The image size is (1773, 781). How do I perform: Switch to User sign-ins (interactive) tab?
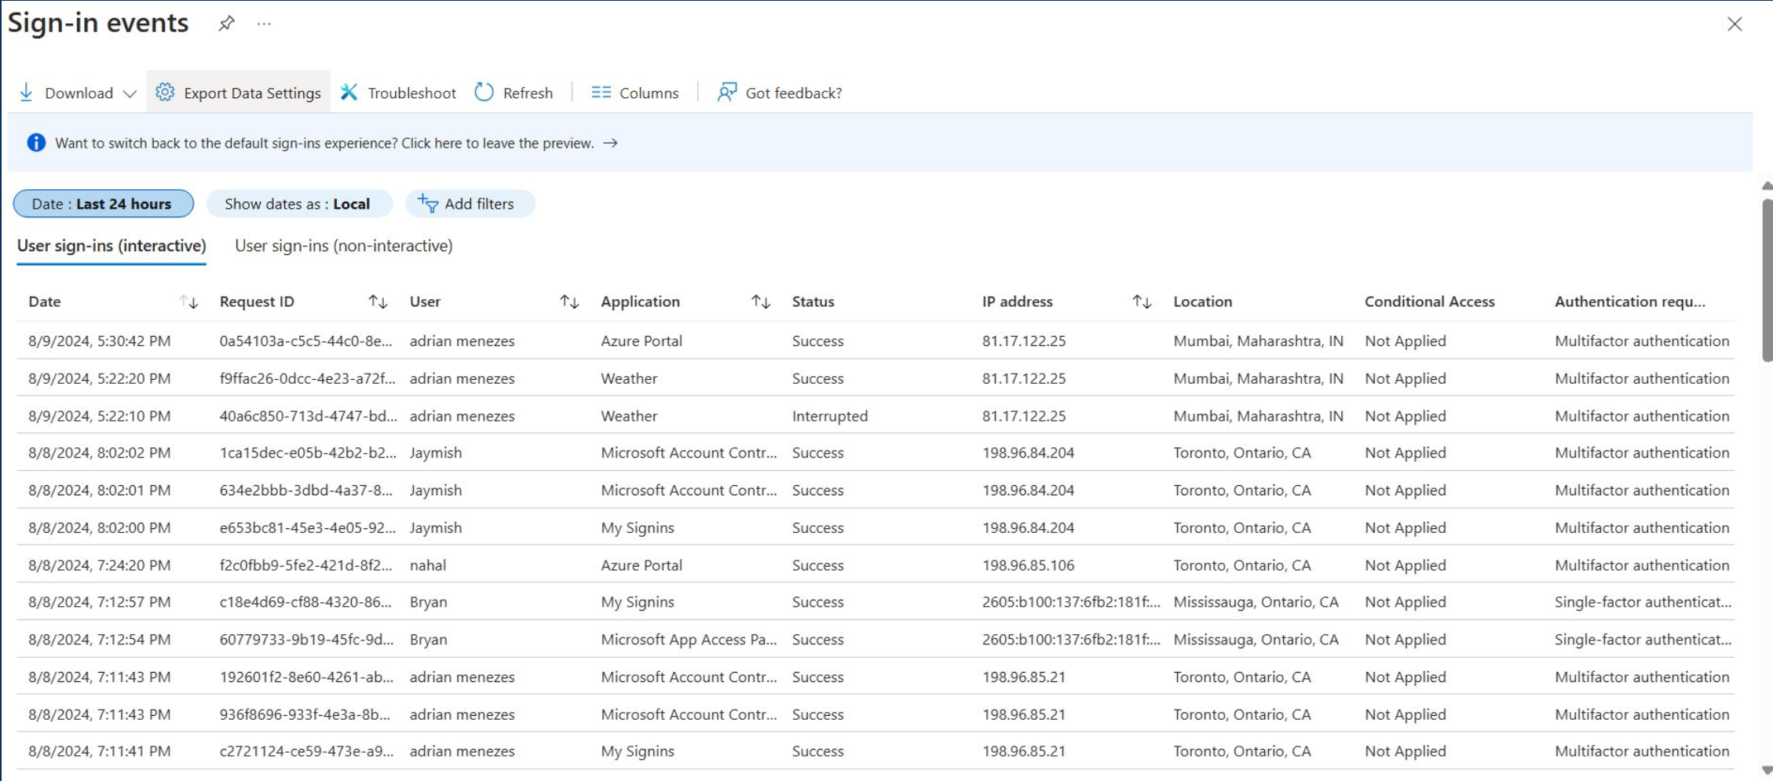[x=111, y=246]
